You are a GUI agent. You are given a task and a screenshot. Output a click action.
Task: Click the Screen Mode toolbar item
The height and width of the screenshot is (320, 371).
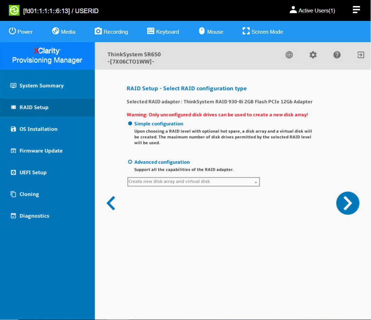262,32
